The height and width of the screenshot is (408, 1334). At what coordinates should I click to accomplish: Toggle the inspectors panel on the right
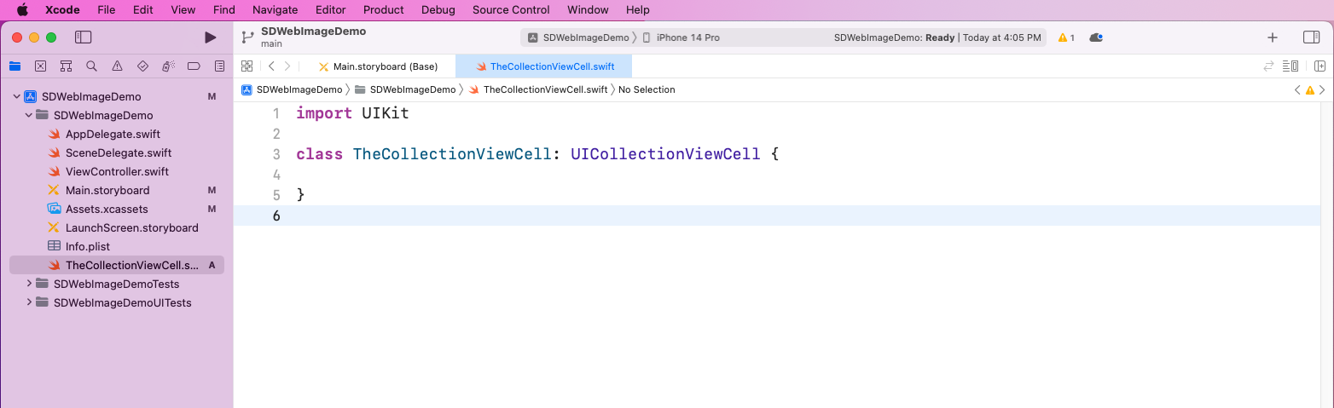pyautogui.click(x=1312, y=37)
